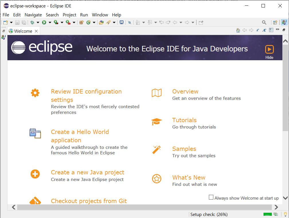Click the magnifier Quick Access search icon
The height and width of the screenshot is (218, 289).
[x=264, y=23]
